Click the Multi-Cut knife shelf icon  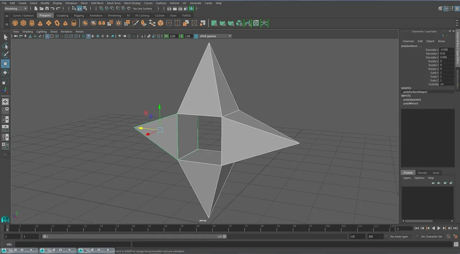135,23
